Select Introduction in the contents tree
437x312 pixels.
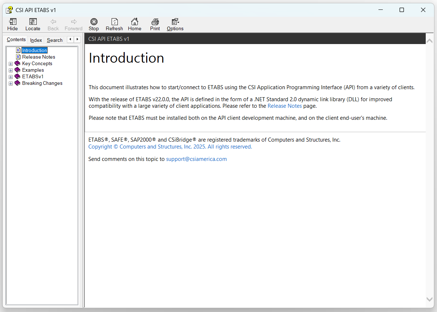coord(35,50)
